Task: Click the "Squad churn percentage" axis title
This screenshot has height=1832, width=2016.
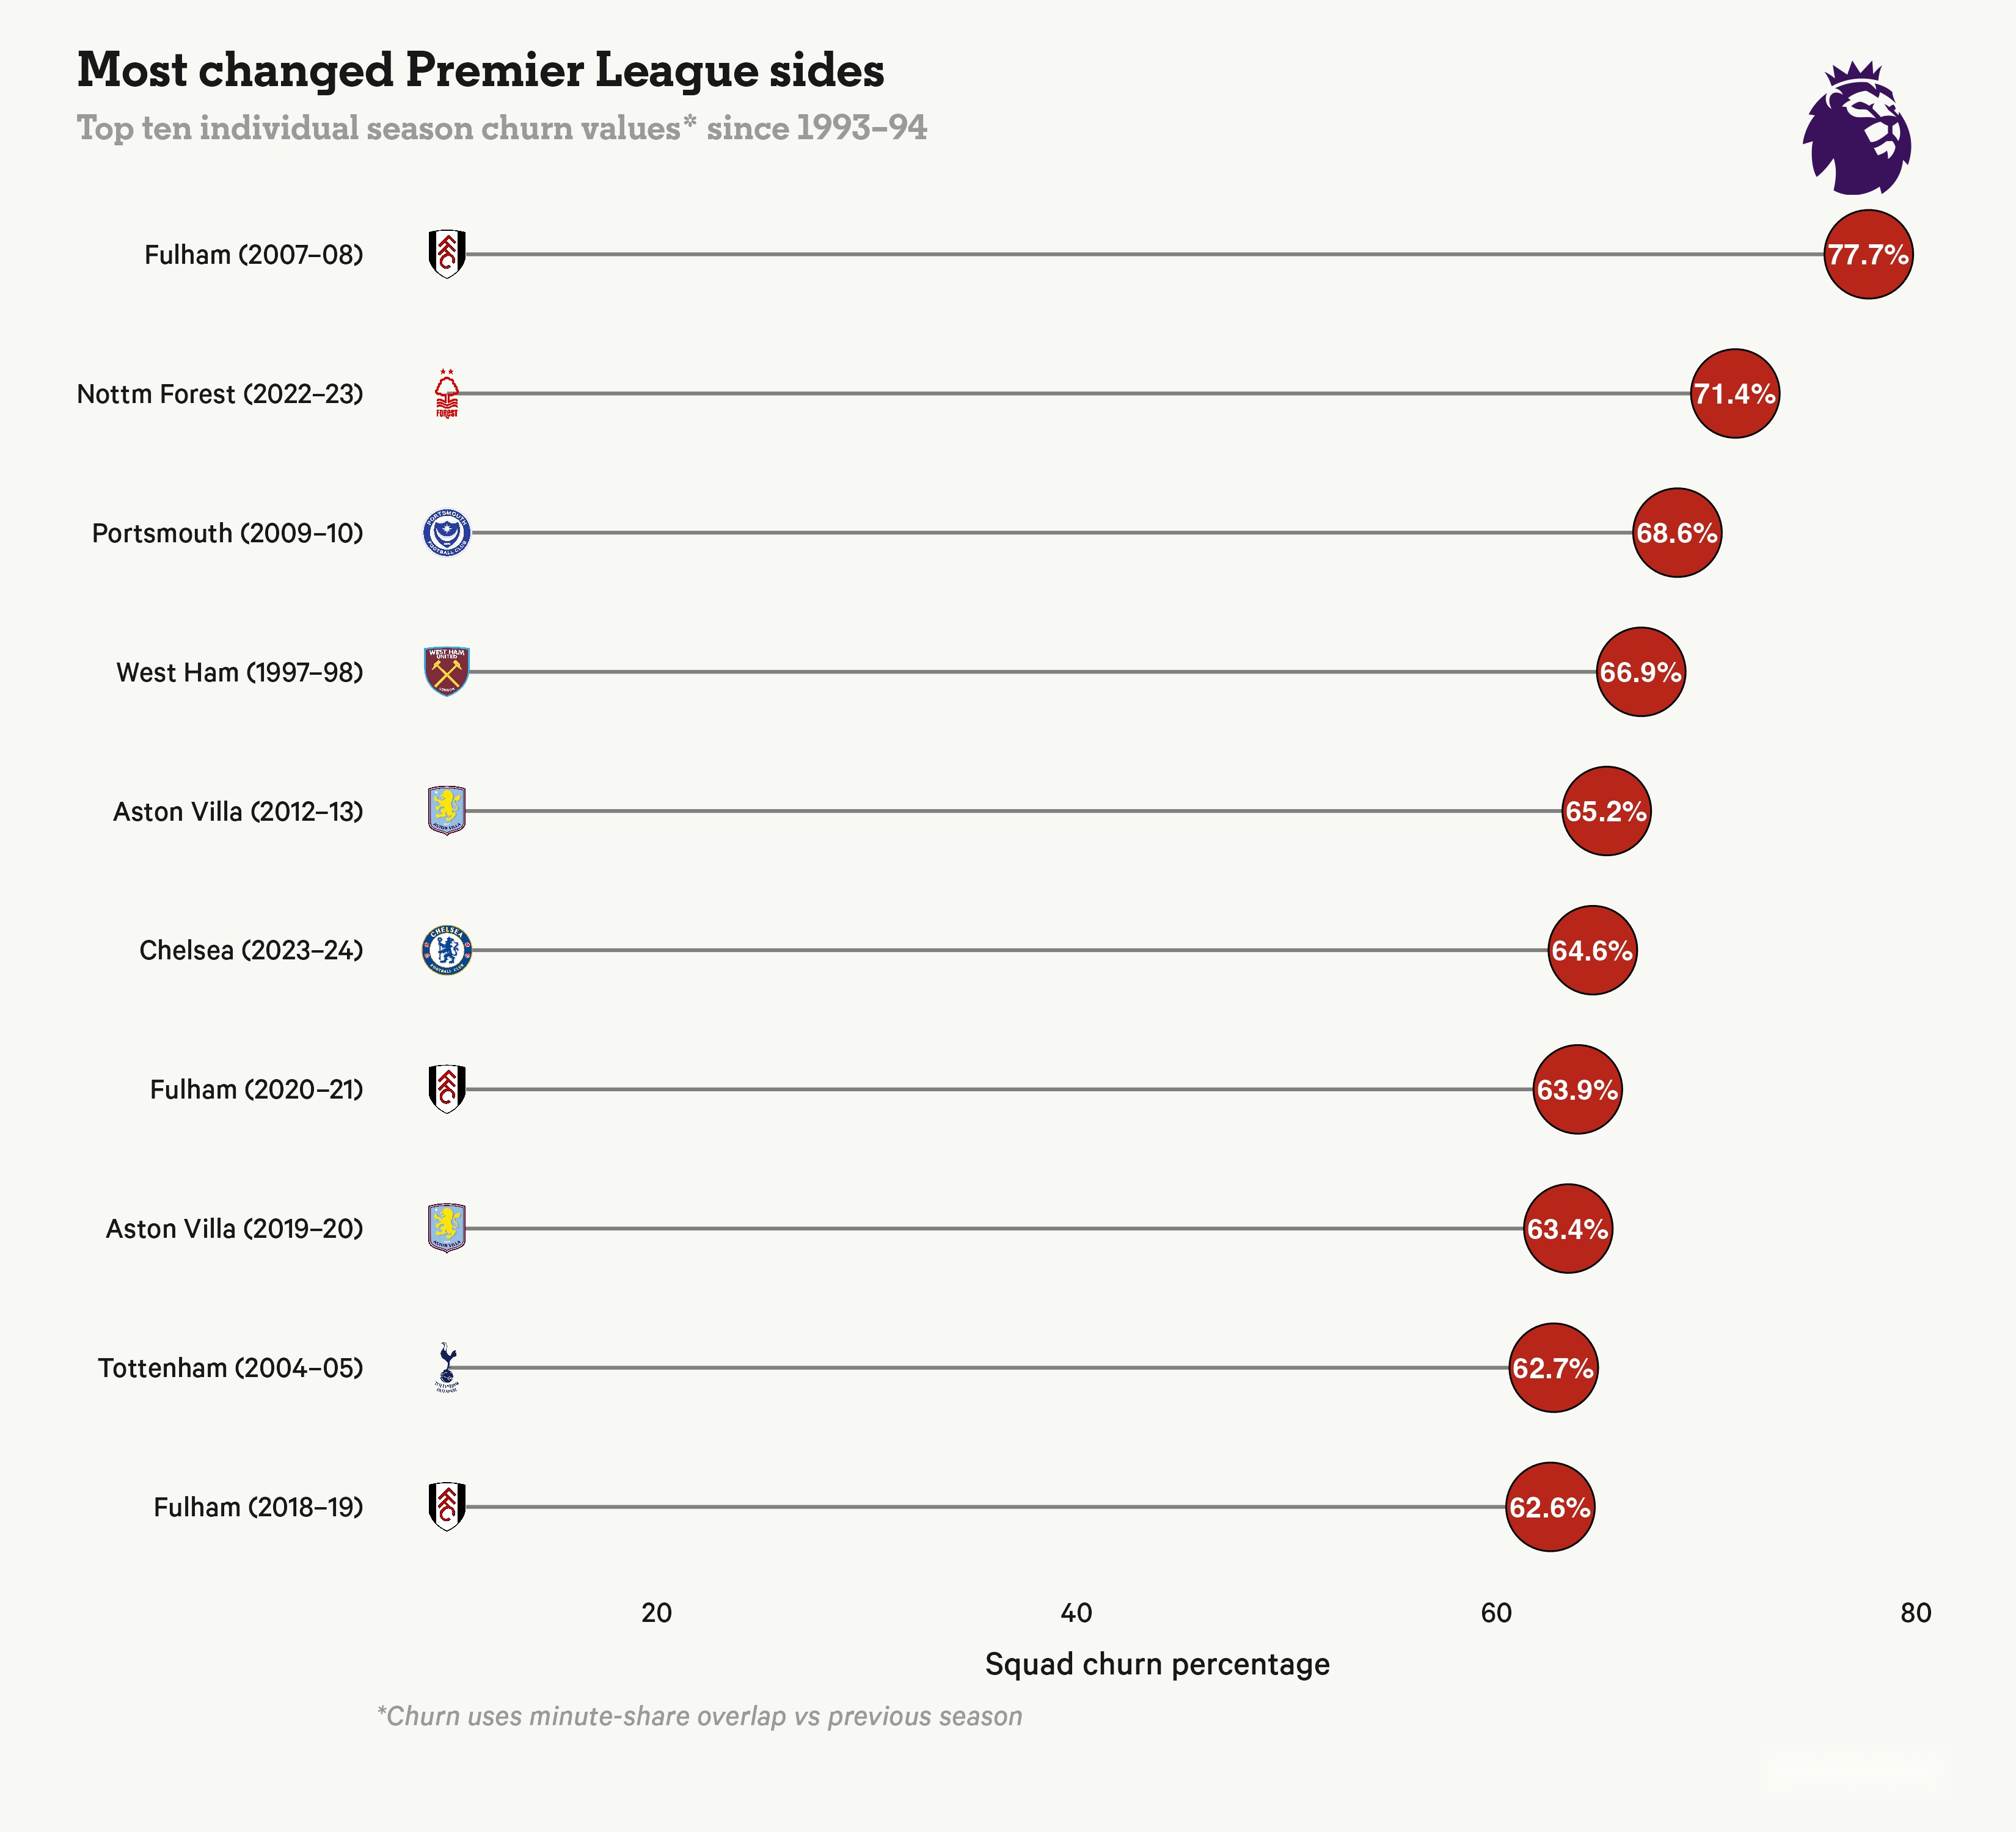Action: (x=1157, y=1664)
